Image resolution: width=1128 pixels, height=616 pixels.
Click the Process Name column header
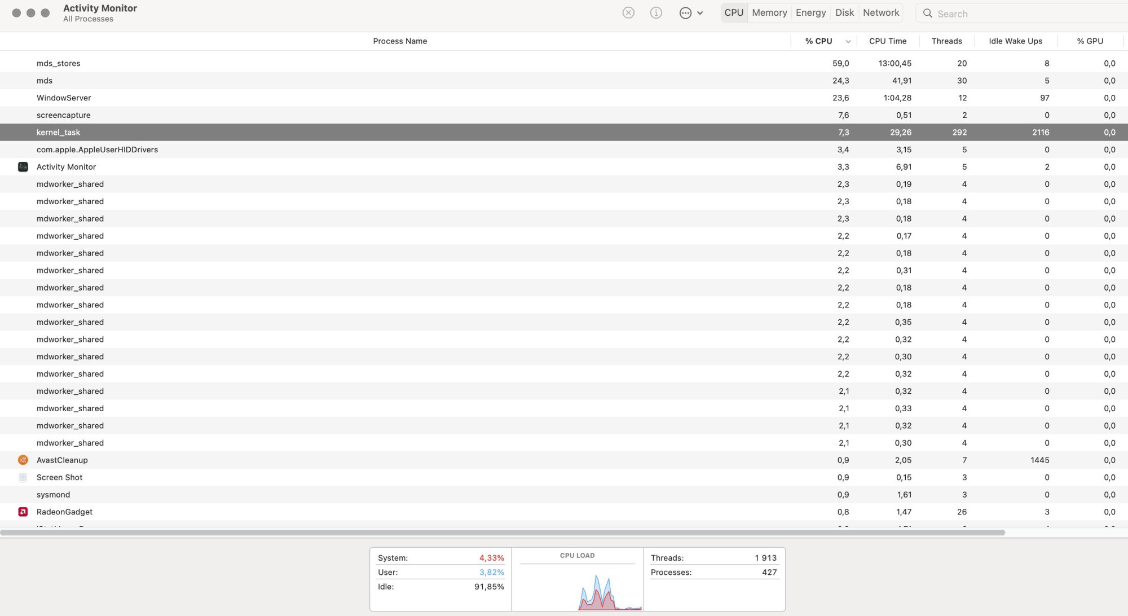point(400,41)
